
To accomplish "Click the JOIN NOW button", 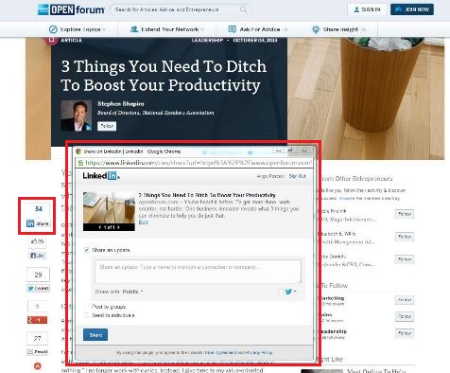I will pos(412,9).
